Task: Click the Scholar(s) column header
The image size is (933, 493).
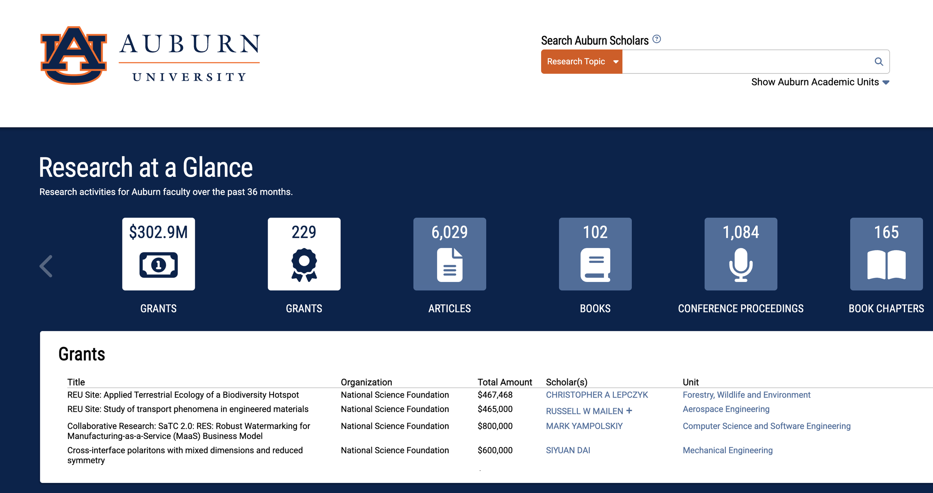Action: pos(567,382)
